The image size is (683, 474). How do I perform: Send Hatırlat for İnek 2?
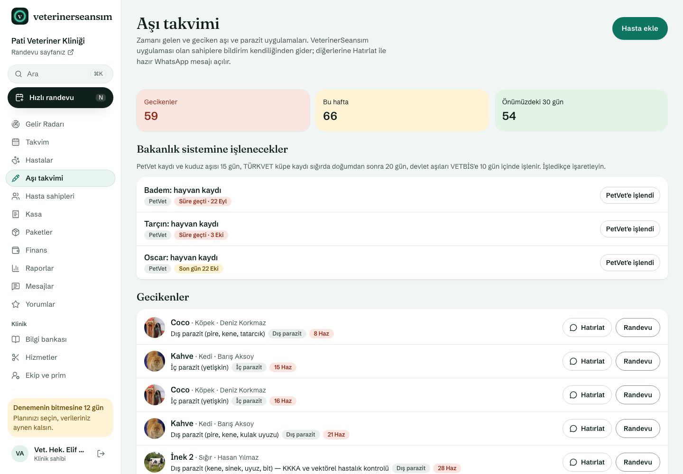587,462
